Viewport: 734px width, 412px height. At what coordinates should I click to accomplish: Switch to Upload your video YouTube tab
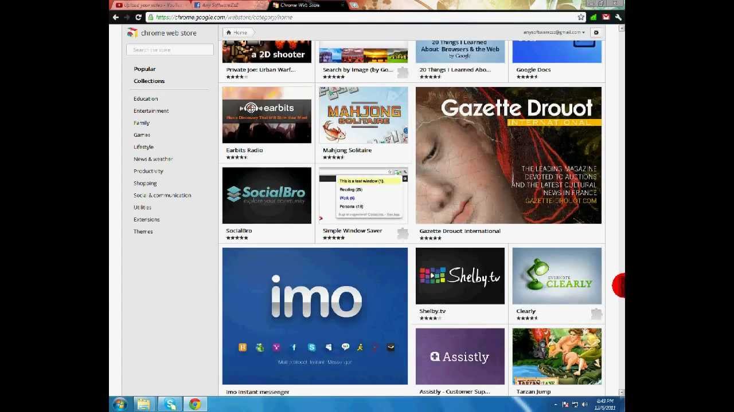point(149,5)
